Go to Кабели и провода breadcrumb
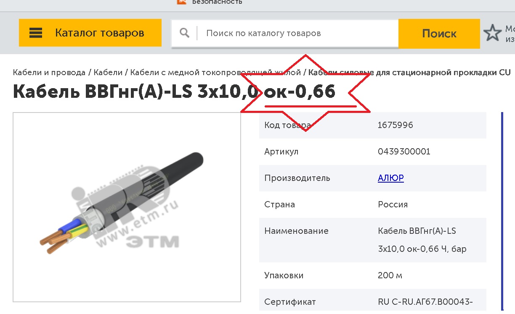The image size is (515, 314). (x=49, y=72)
